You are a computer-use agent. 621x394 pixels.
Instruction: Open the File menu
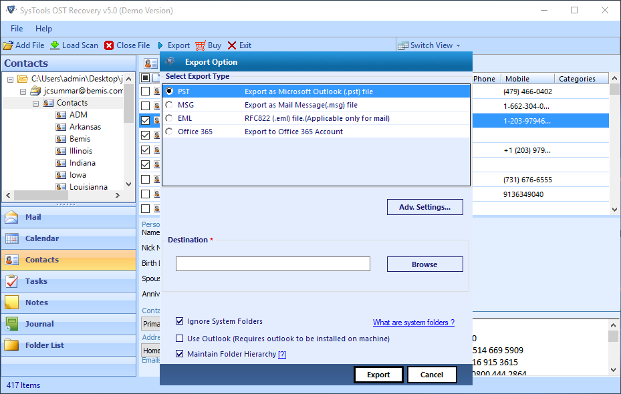tap(17, 29)
